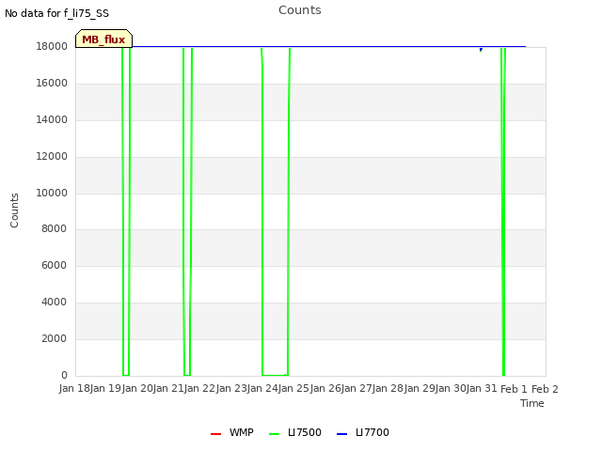Click the 'Jan 29' x-axis date label

(x=420, y=388)
